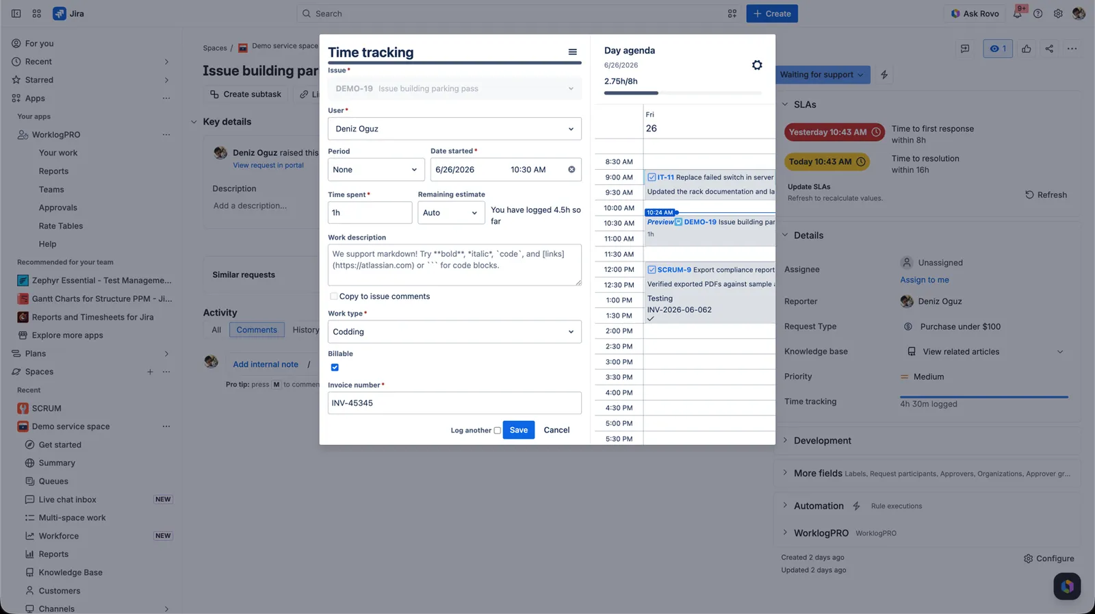Expand the WorklogPRO section
This screenshot has width=1095, height=614.
[785, 533]
